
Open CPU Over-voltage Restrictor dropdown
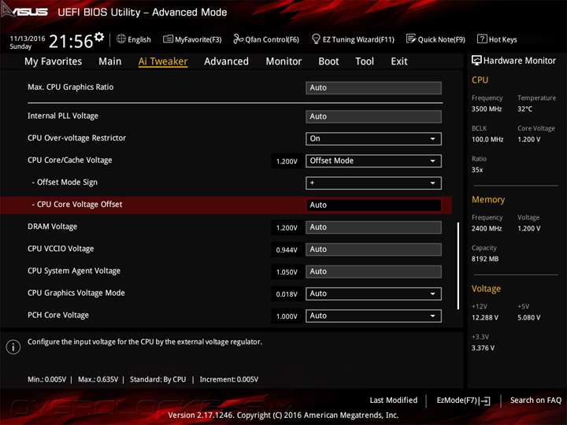pos(373,139)
